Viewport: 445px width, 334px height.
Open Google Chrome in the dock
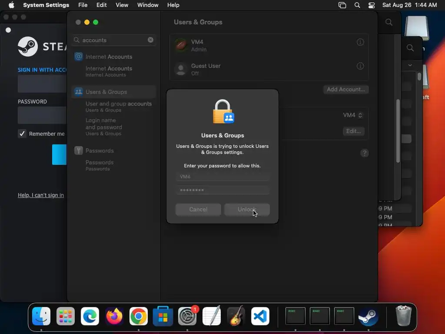[139, 316]
